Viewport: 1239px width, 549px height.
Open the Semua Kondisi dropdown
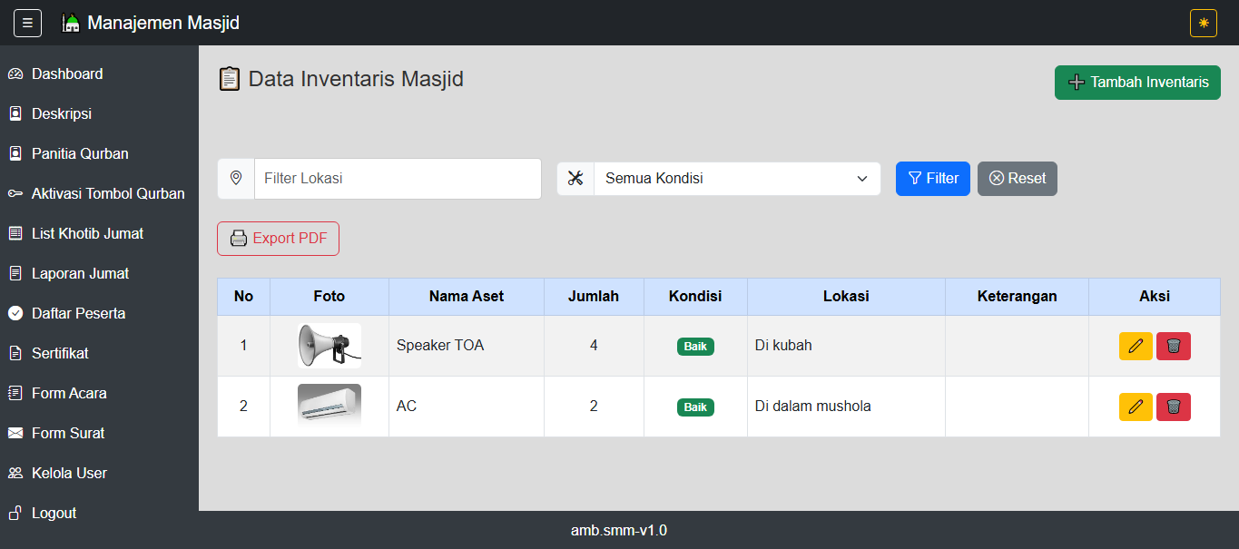[737, 178]
